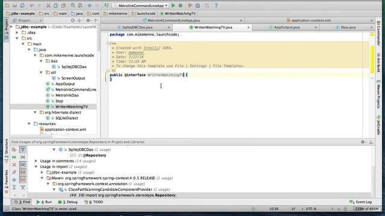Open Project panel gear settings
This screenshot has width=385, height=216.
pyautogui.click(x=88, y=20)
